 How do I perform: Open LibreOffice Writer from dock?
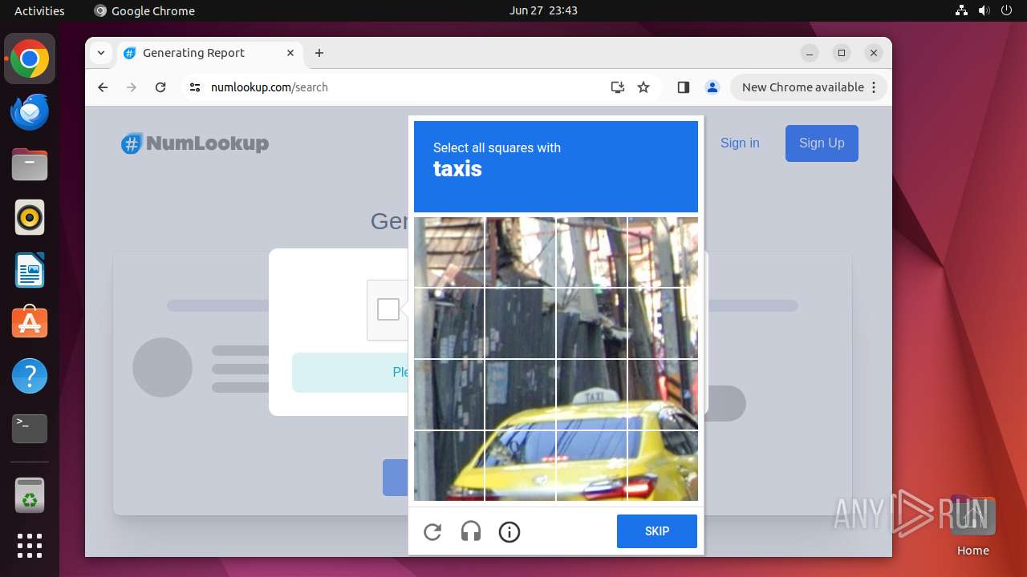coord(30,270)
